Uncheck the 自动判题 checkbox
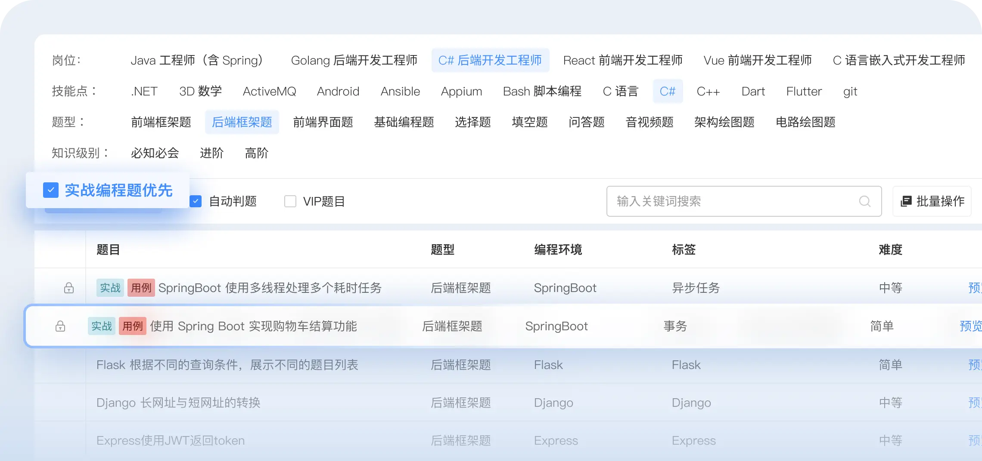Screen dimensions: 982x461 click(x=196, y=201)
